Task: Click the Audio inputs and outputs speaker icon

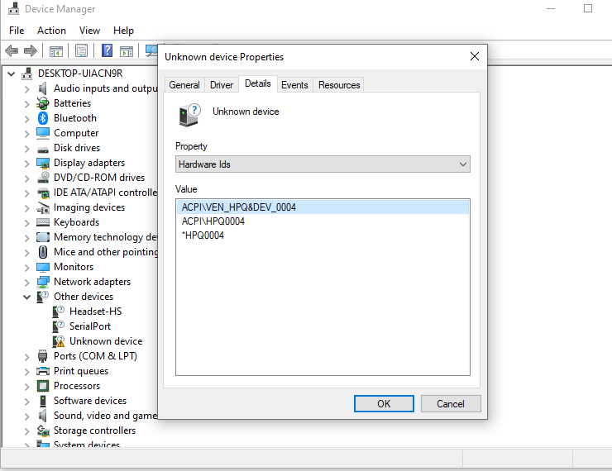Action: pos(42,88)
